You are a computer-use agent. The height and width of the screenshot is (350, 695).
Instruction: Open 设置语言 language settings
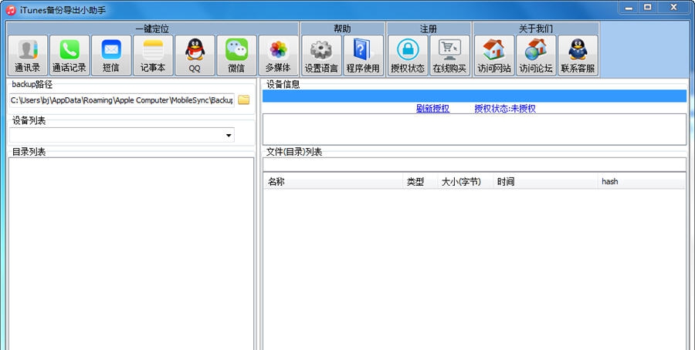point(321,56)
